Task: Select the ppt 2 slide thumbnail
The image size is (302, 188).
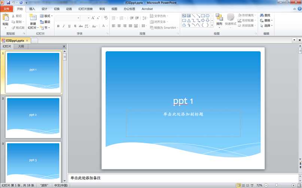Action: [33, 117]
